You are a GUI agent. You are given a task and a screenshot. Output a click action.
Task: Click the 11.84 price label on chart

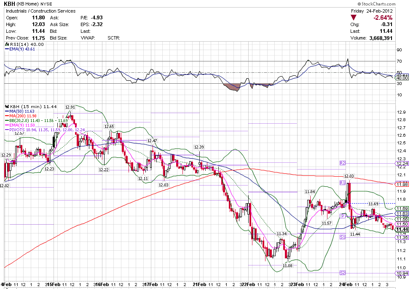tap(310, 192)
